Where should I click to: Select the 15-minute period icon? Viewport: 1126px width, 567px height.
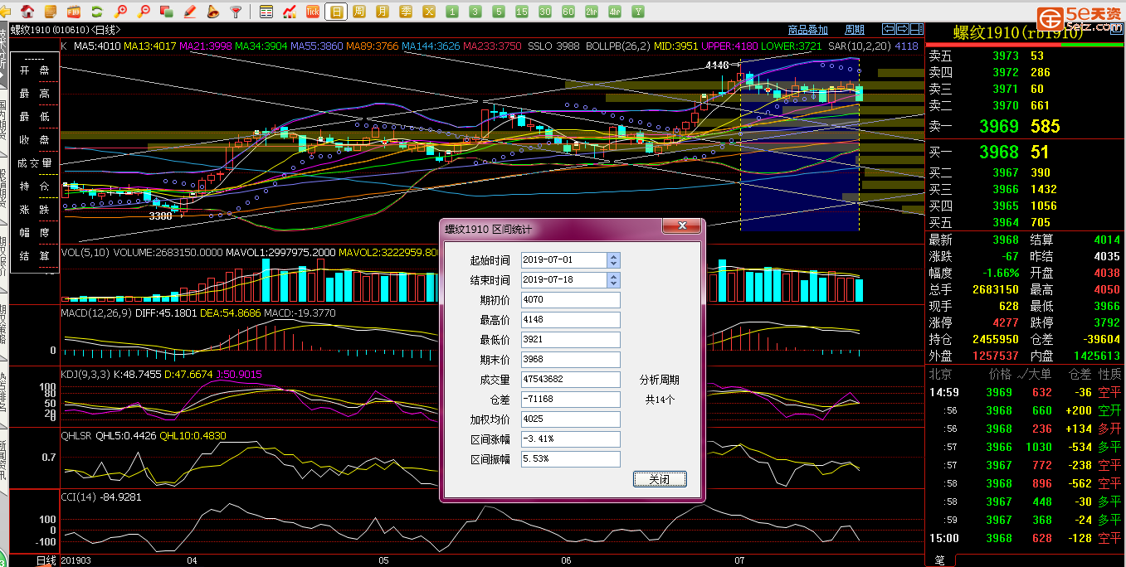(x=522, y=12)
